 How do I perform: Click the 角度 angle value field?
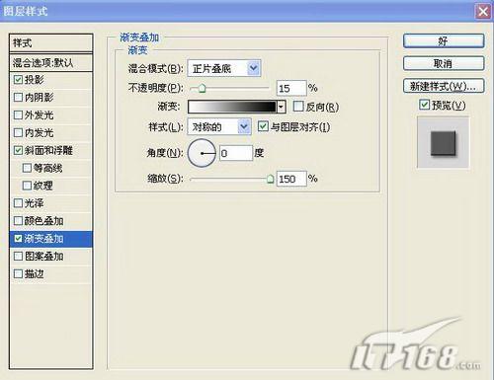pyautogui.click(x=236, y=153)
